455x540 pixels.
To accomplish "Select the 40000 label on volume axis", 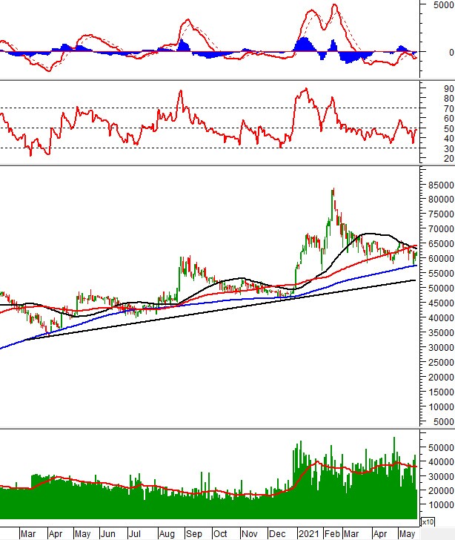I will click(x=441, y=461).
